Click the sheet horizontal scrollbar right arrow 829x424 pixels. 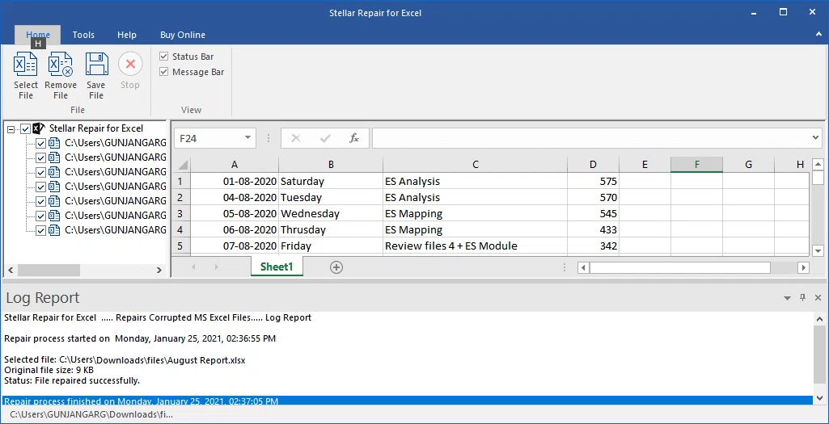(804, 267)
